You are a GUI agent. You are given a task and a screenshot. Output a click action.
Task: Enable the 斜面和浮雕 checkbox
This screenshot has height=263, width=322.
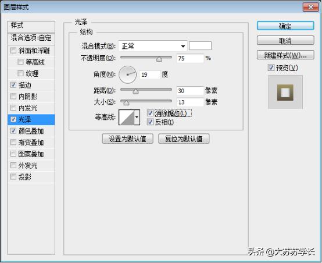[x=13, y=51]
